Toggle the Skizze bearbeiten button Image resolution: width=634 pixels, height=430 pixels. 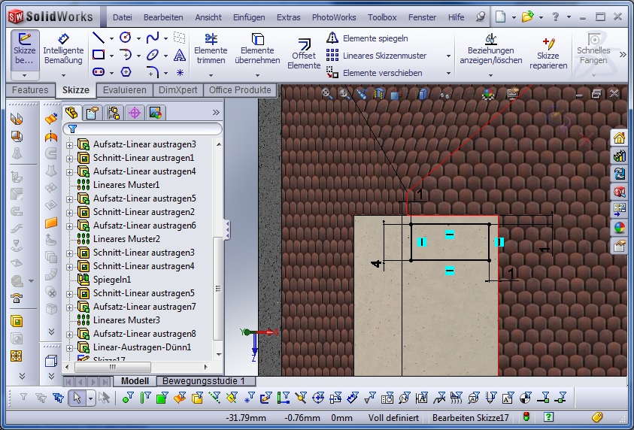(x=24, y=48)
